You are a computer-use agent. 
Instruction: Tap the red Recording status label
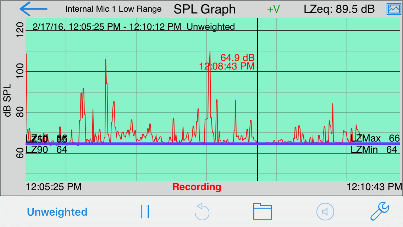point(197,187)
